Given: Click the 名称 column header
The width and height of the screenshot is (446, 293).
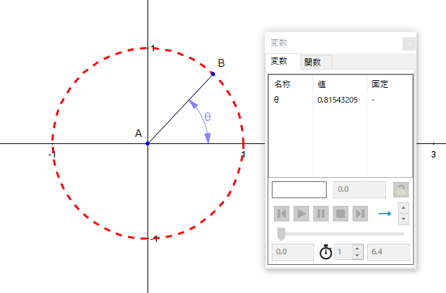Looking at the screenshot, I should pos(282,84).
